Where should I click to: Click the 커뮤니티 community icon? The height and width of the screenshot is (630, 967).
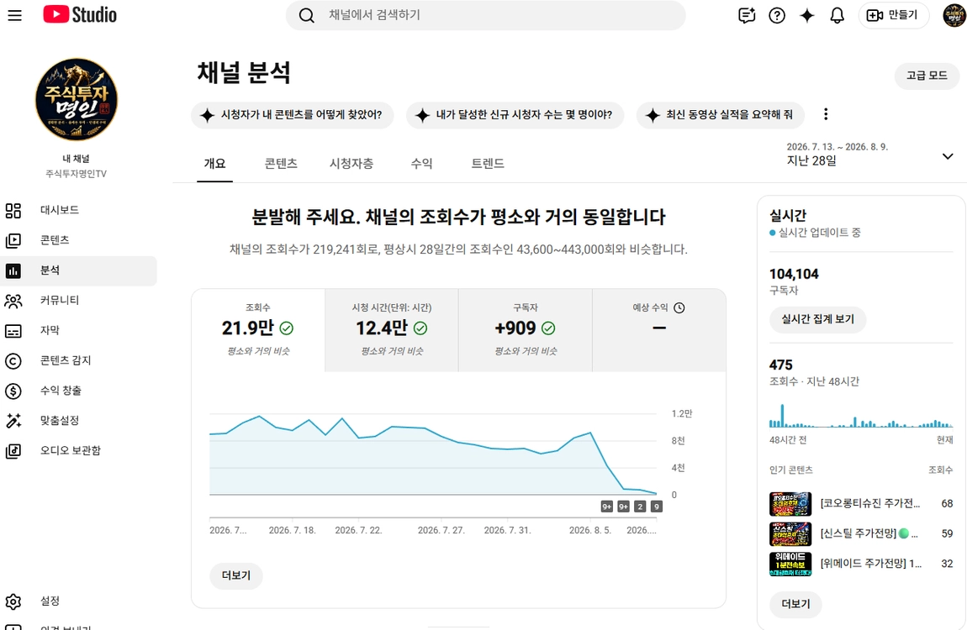[13, 301]
